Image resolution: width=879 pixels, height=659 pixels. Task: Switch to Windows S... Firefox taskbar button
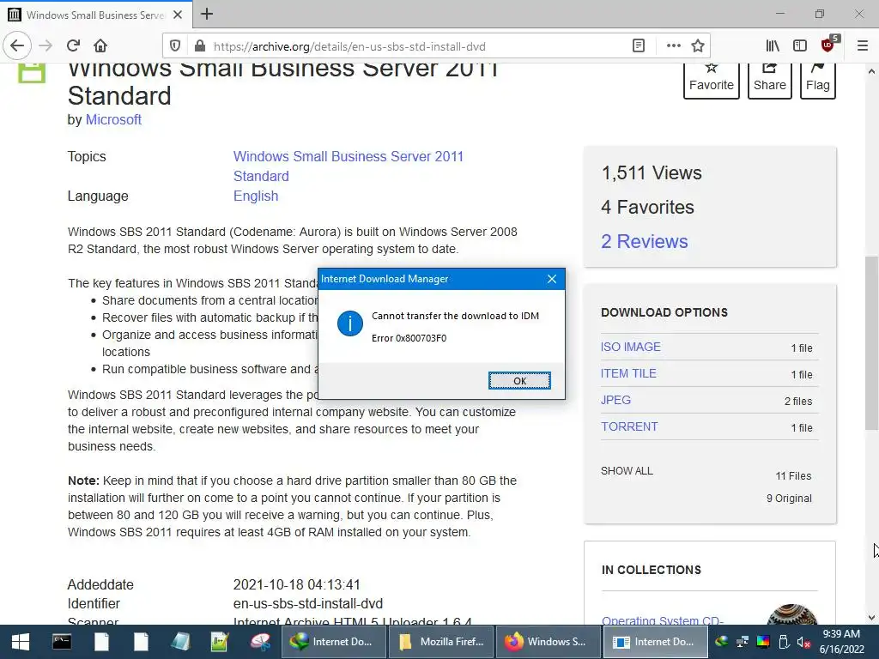point(548,642)
